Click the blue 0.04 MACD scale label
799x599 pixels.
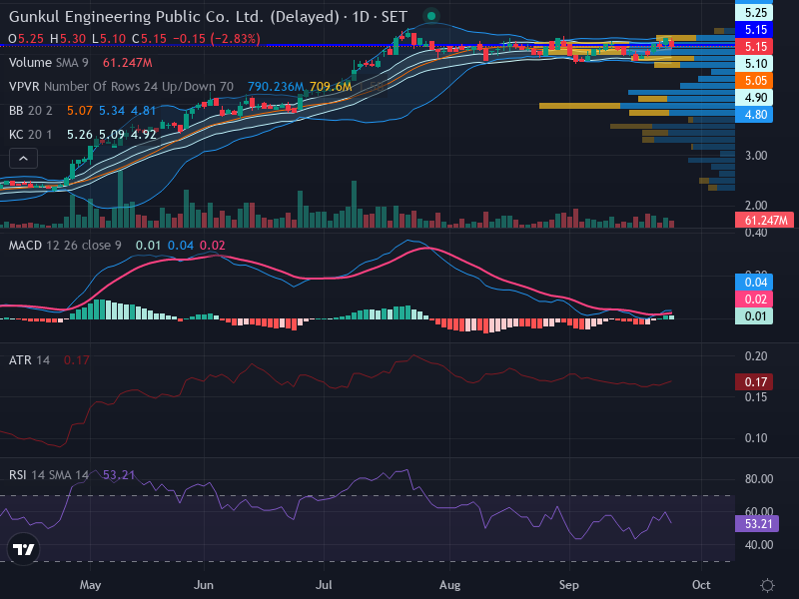754,283
